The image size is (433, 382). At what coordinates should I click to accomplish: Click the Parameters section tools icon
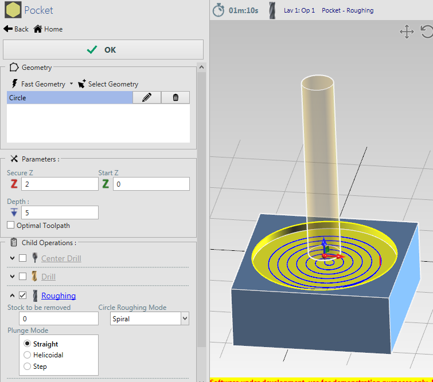point(14,159)
